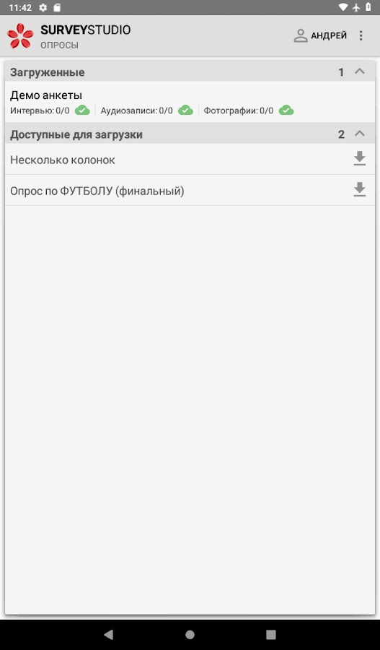Tap the Android recent apps button
The image size is (380, 650).
coord(271,634)
